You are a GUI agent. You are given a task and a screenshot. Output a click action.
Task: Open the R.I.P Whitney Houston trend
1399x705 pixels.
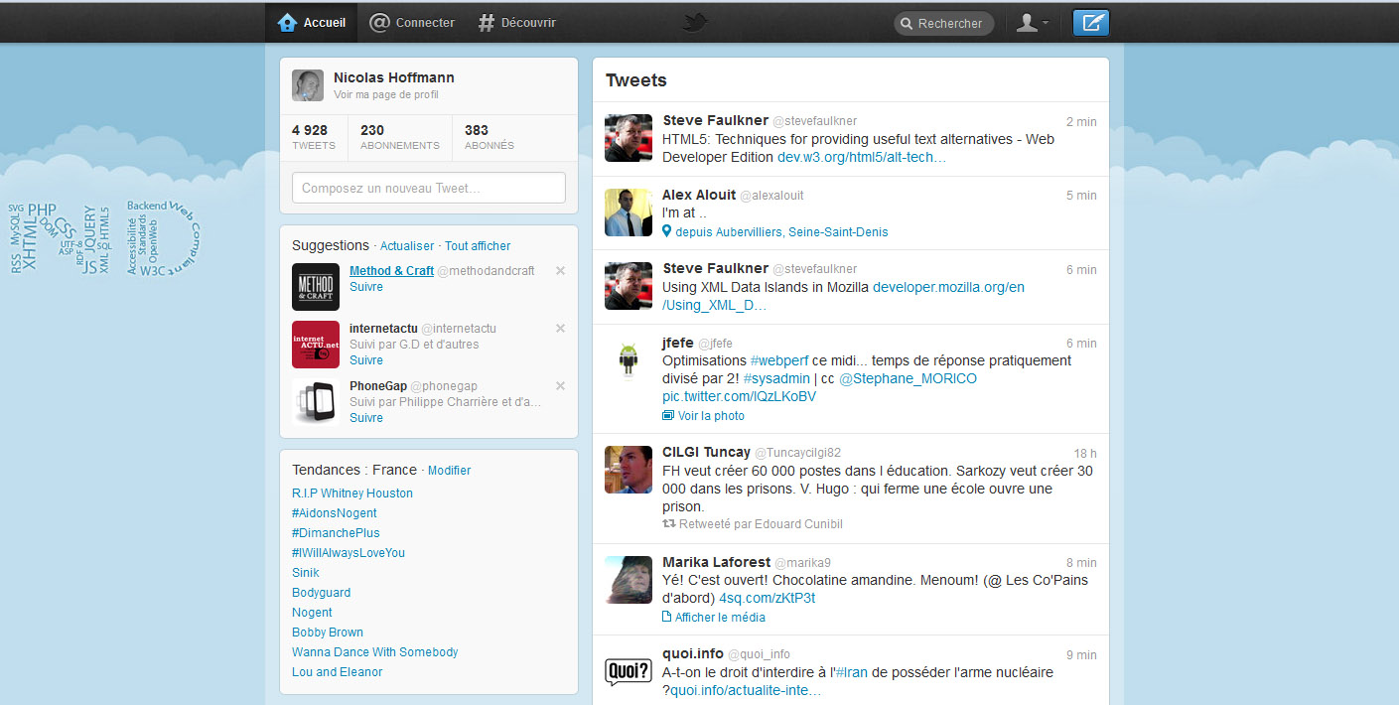pyautogui.click(x=352, y=493)
